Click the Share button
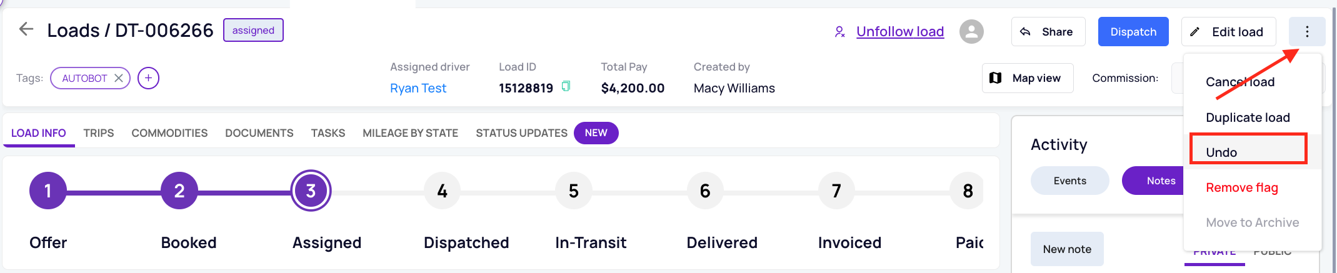Image resolution: width=1337 pixels, height=273 pixels. point(1048,31)
